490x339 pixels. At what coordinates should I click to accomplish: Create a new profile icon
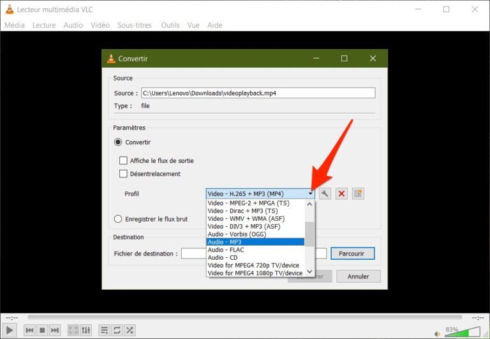pyautogui.click(x=358, y=194)
